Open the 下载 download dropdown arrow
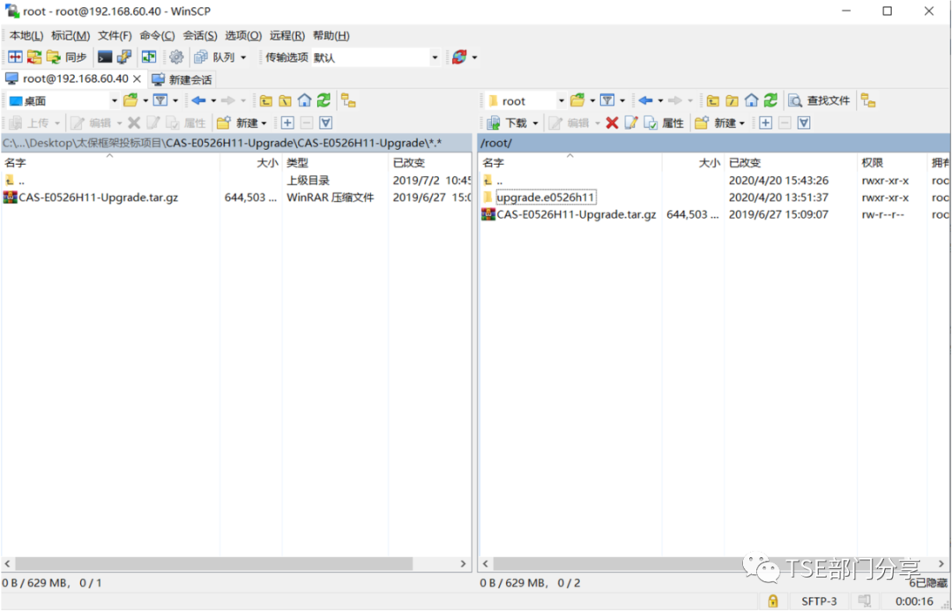 536,123
